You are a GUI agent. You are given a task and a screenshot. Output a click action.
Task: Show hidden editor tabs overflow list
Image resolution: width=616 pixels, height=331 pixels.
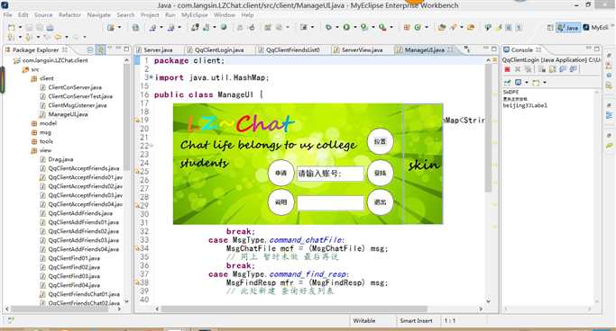pyautogui.click(x=466, y=49)
